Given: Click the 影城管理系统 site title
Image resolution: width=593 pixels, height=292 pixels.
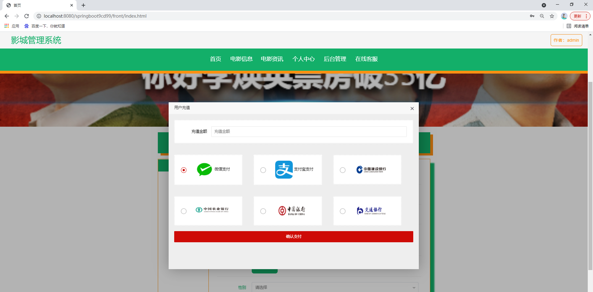Looking at the screenshot, I should (x=36, y=40).
